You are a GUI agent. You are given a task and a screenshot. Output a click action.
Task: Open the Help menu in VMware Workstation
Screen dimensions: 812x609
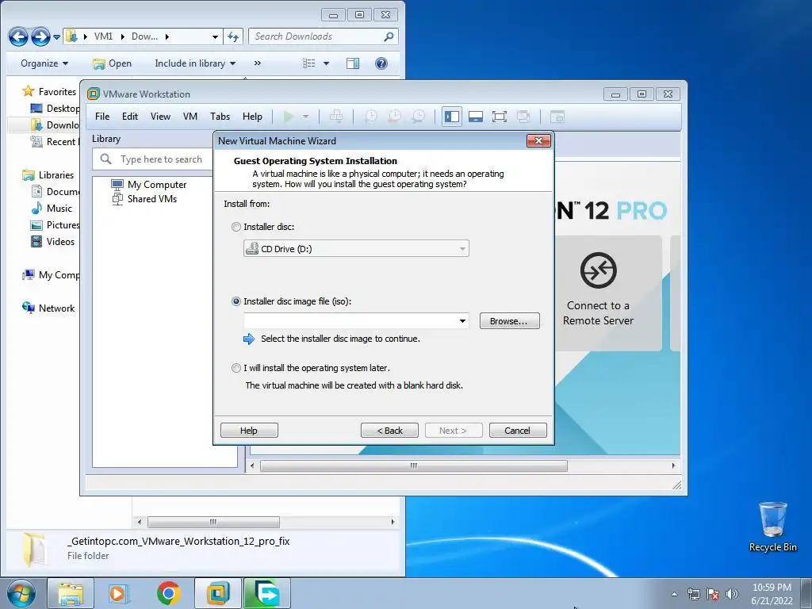click(x=252, y=117)
